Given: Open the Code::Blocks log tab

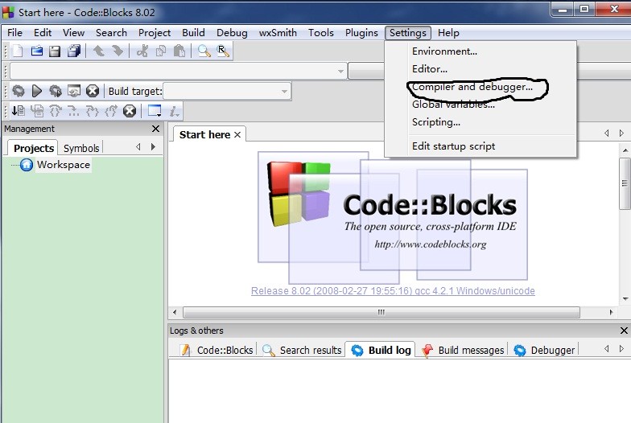Looking at the screenshot, I should click(217, 351).
